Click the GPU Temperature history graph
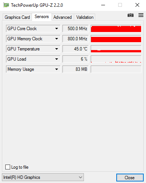Viewport: 146px width, 183px height. coord(116,49)
